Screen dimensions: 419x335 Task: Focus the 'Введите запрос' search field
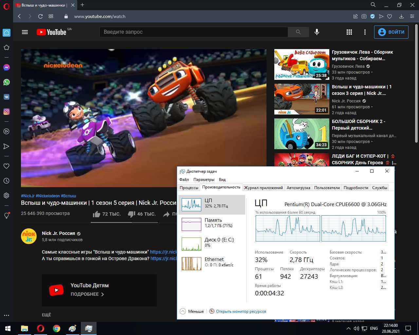[194, 32]
